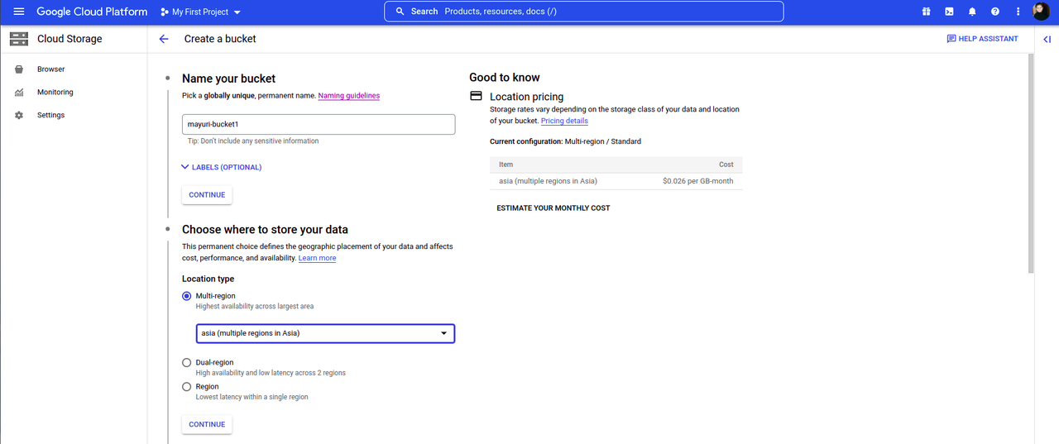1059x444 pixels.
Task: Open the Pricing details link
Action: pos(564,121)
